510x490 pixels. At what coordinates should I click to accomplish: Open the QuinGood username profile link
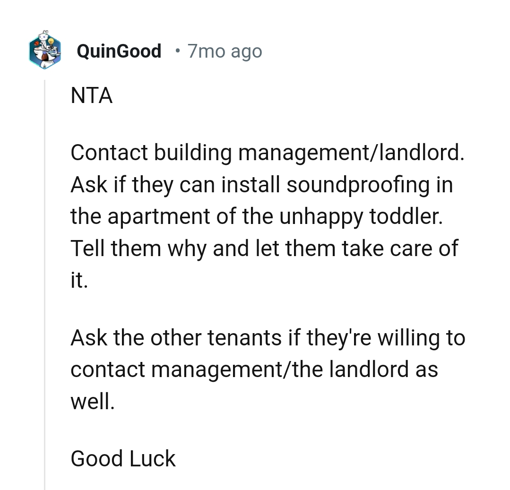119,51
